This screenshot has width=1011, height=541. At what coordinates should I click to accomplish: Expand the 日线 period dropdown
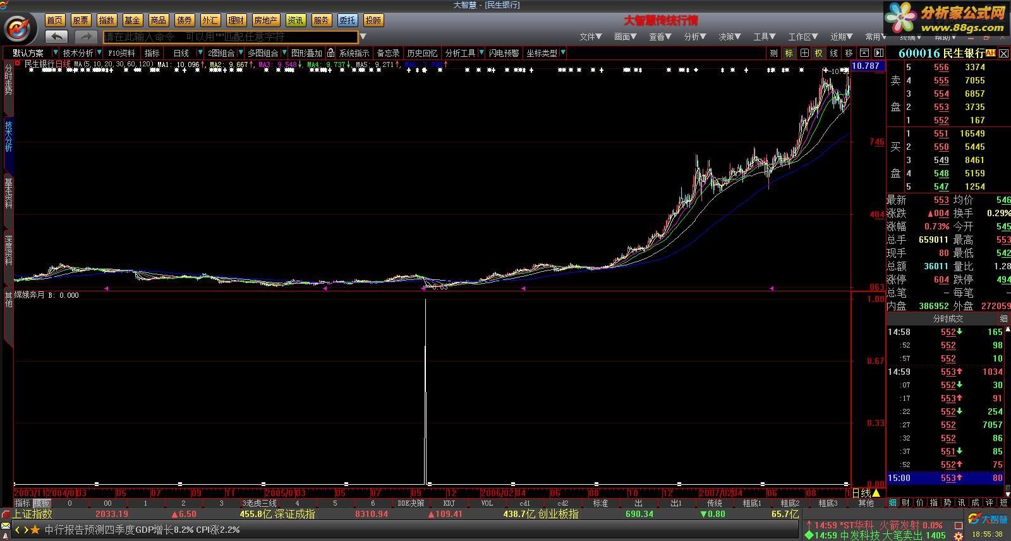(200, 53)
